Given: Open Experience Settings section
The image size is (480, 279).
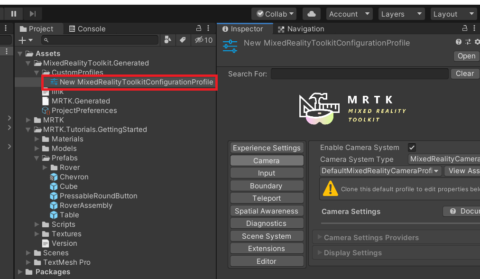Looking at the screenshot, I should pos(267,148).
